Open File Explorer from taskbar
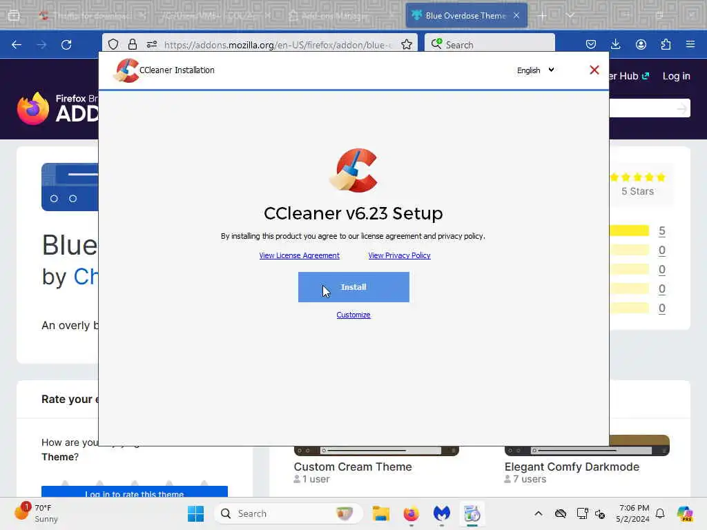Screen dimensions: 707x530 381,513
